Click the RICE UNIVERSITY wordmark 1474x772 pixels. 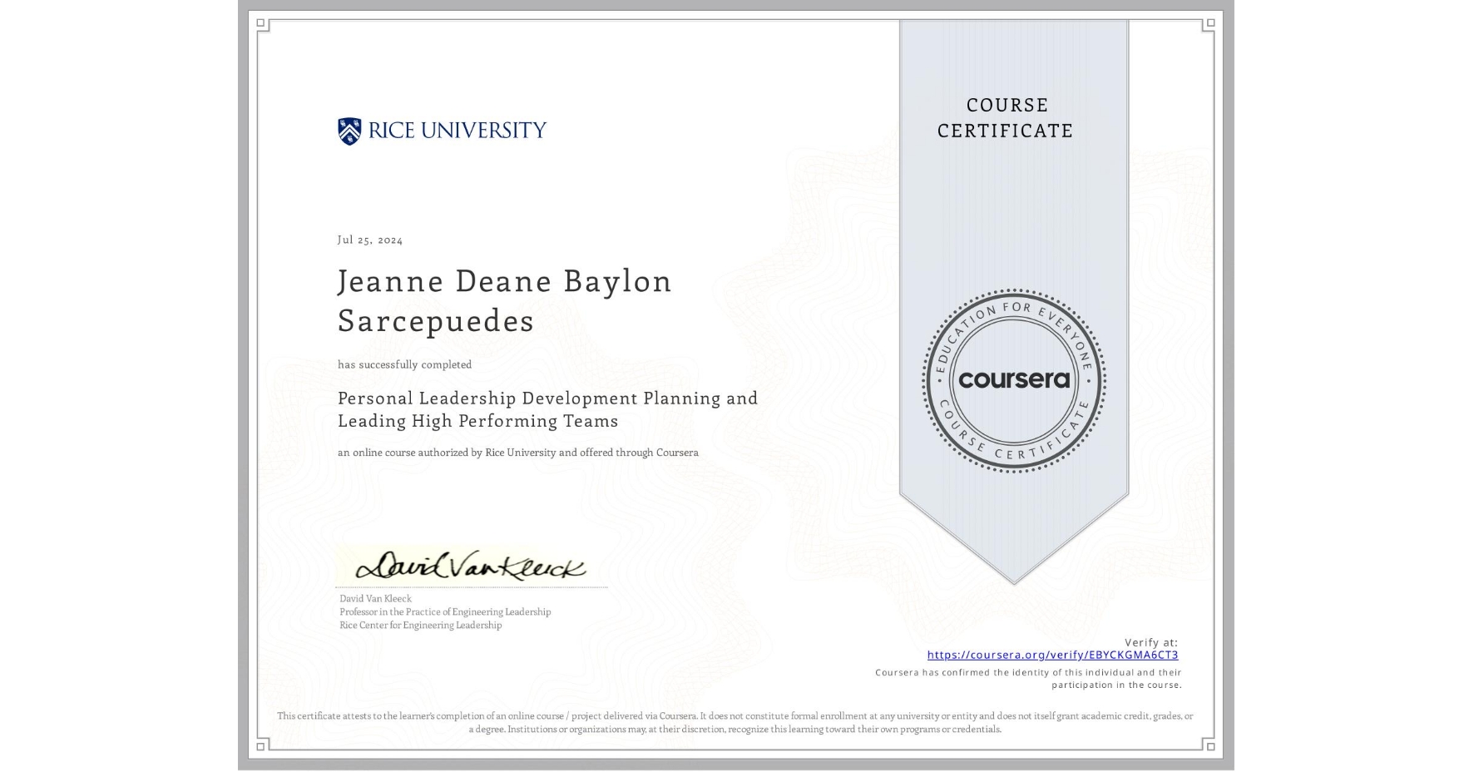[457, 131]
